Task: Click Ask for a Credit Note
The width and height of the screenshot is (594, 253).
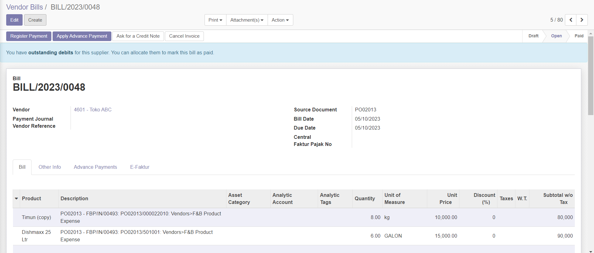Action: pos(138,36)
